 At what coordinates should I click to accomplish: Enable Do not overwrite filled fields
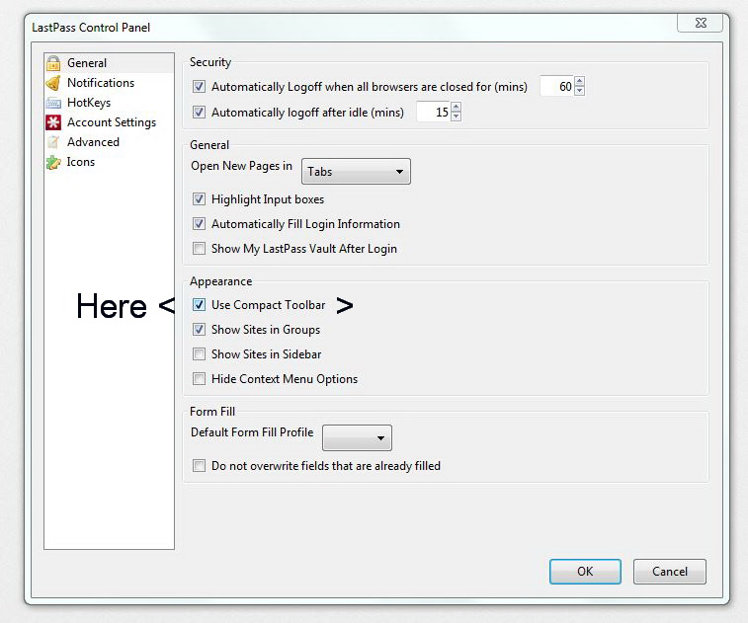(x=199, y=466)
